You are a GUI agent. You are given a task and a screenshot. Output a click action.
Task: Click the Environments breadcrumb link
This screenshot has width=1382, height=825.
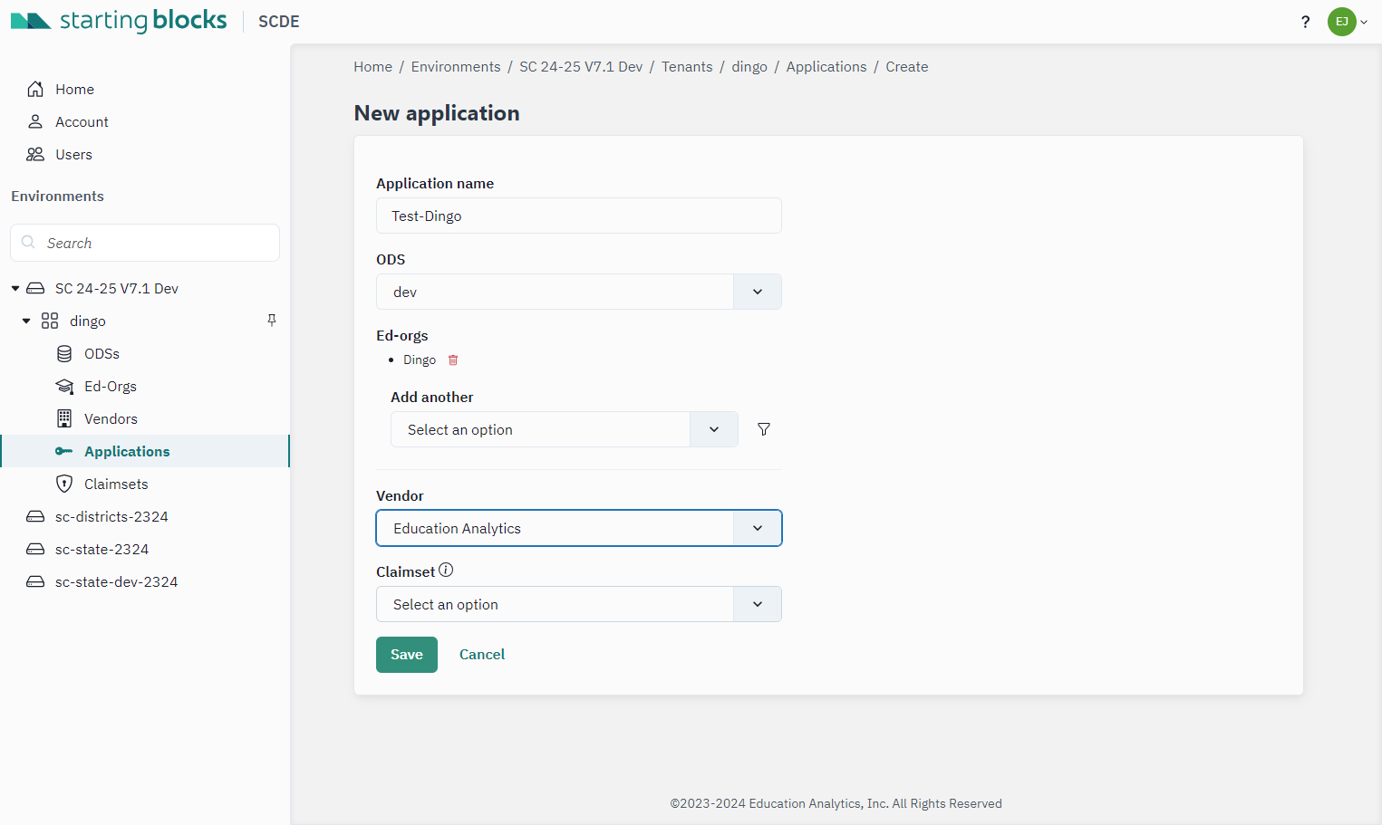coord(456,67)
